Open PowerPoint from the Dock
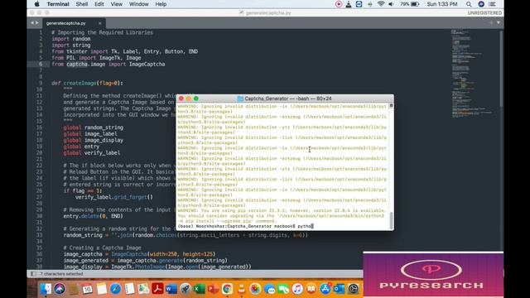 click(x=214, y=289)
